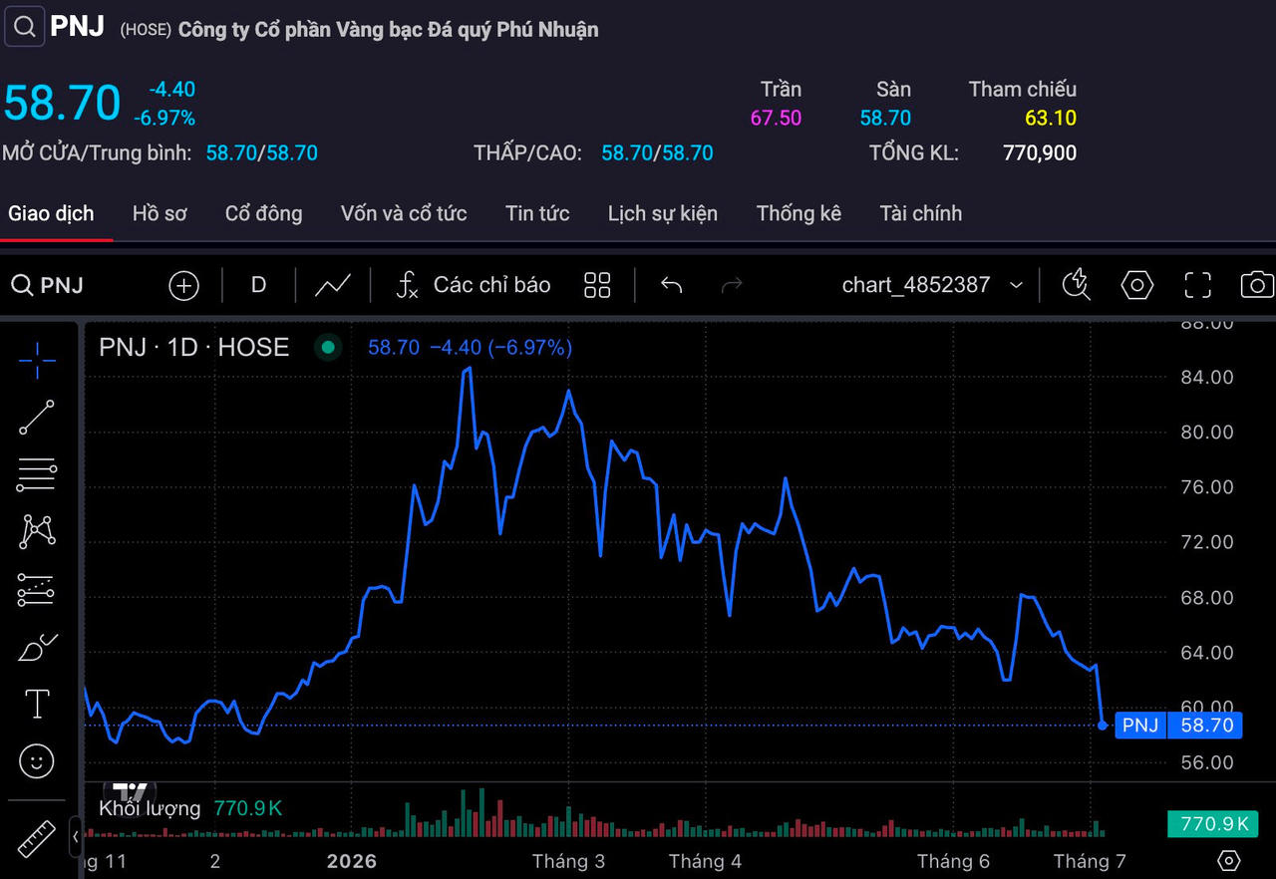Screen dimensions: 1276x879
Task: Switch to the Tin tức tab
Action: pyautogui.click(x=537, y=213)
